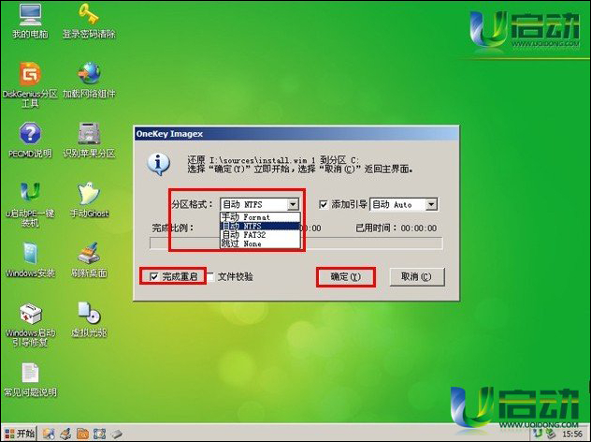The image size is (591, 442).
Task: Uncheck the 添加引导 checkbox
Action: (x=324, y=204)
